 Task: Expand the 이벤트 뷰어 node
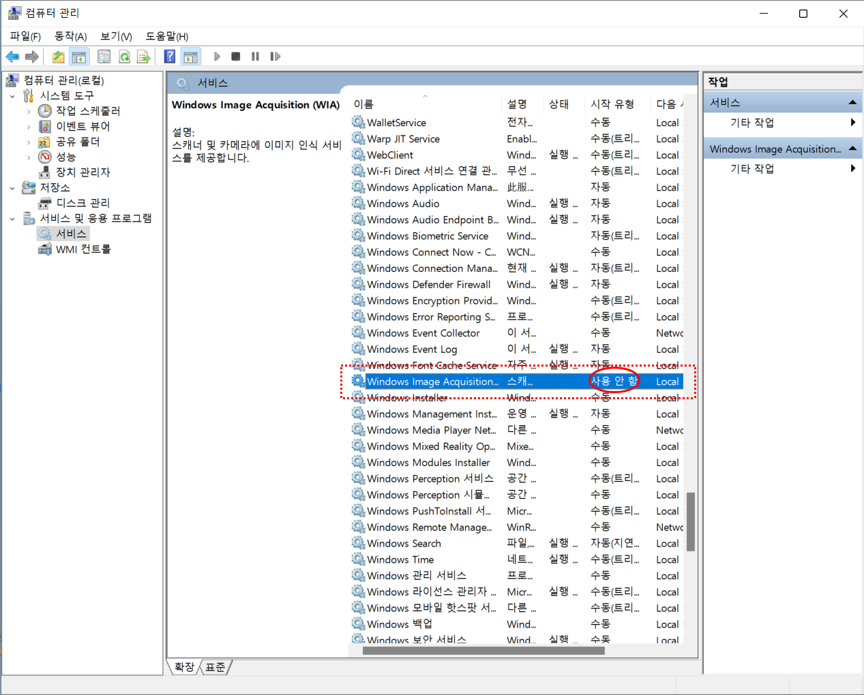[x=29, y=127]
